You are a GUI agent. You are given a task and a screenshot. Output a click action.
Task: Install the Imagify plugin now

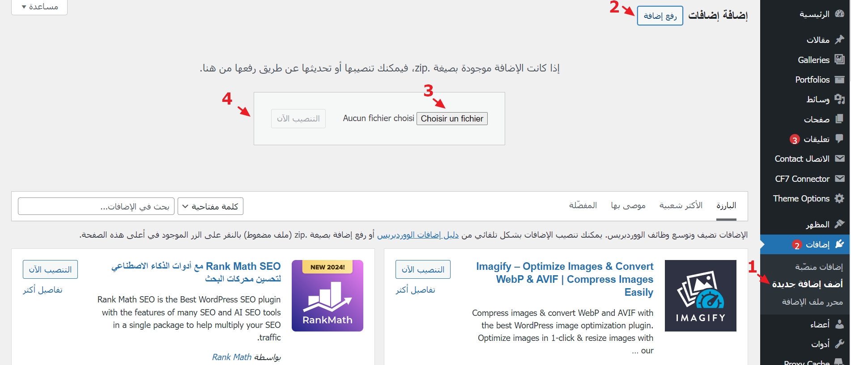[423, 269]
